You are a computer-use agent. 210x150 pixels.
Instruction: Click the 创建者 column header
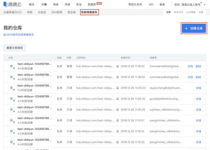[153, 58]
